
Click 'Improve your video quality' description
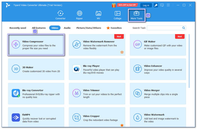[x=163, y=71]
